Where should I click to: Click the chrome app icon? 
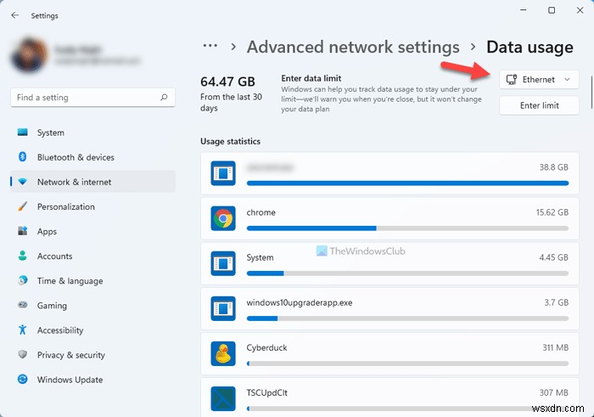223,218
